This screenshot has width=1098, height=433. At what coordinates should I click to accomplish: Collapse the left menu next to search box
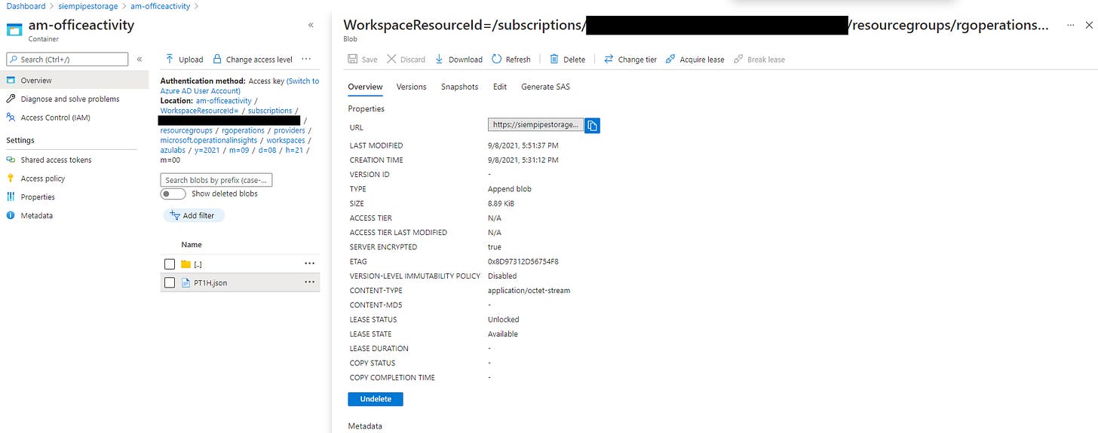click(139, 59)
